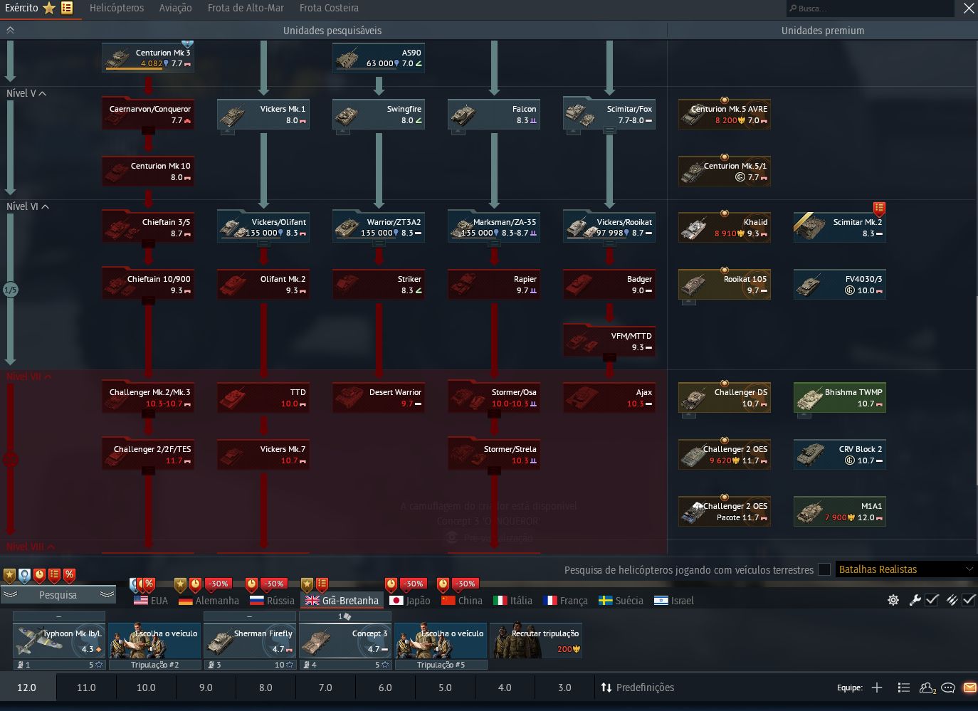
Task: Click the Pesquisa button
Action: [58, 595]
